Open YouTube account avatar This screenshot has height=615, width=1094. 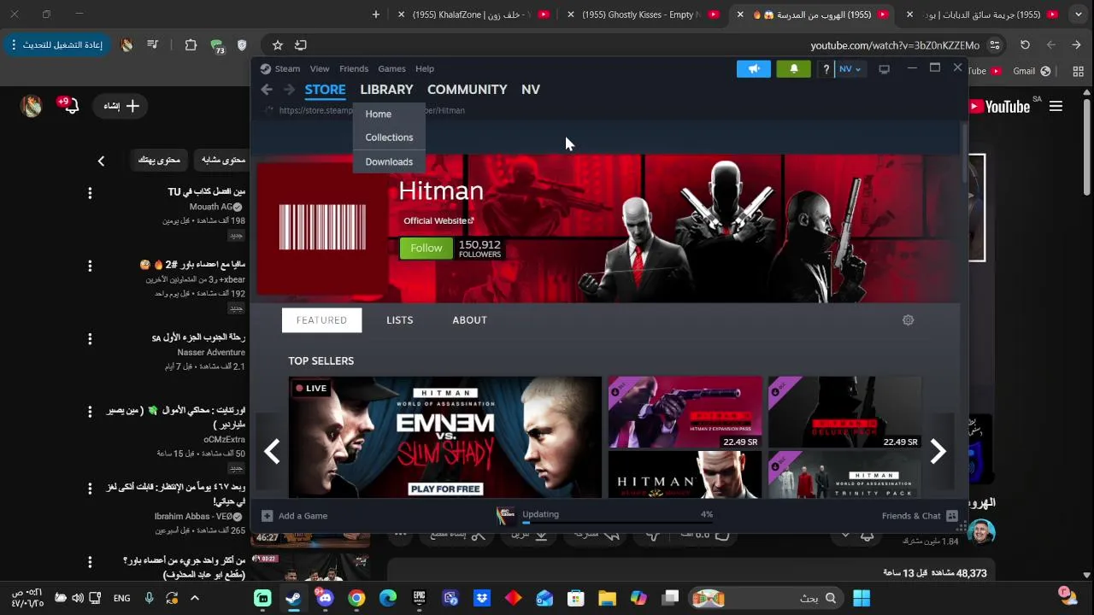pos(32,106)
